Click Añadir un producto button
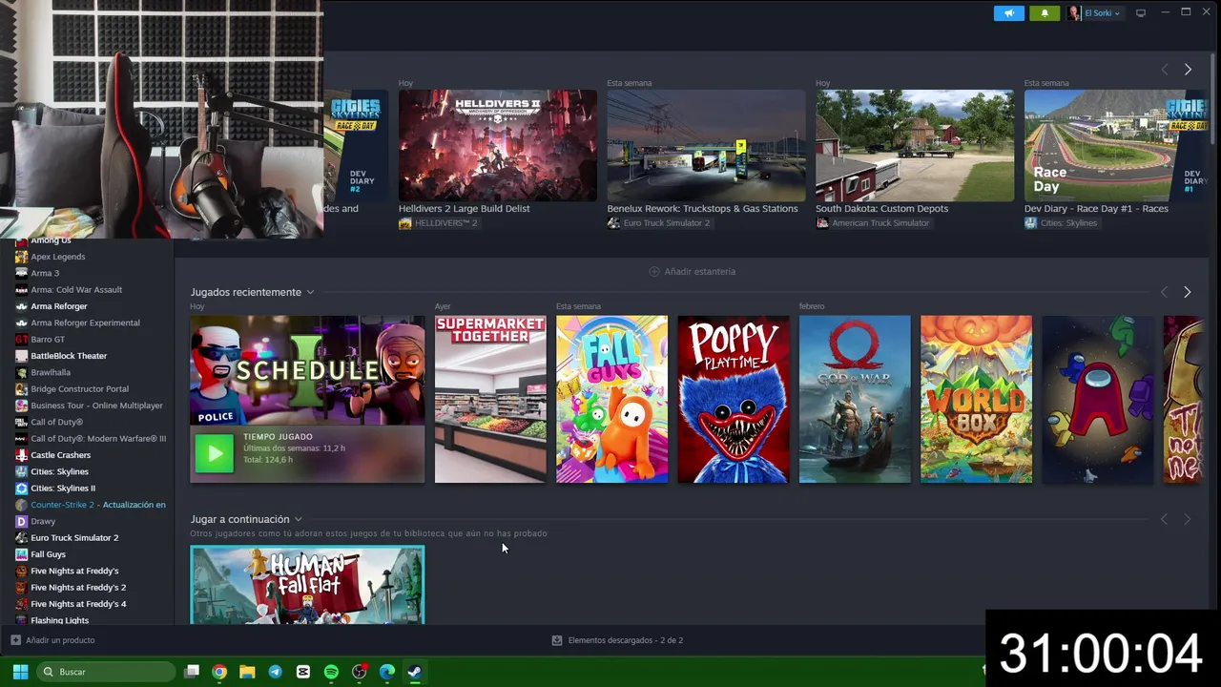 (52, 640)
